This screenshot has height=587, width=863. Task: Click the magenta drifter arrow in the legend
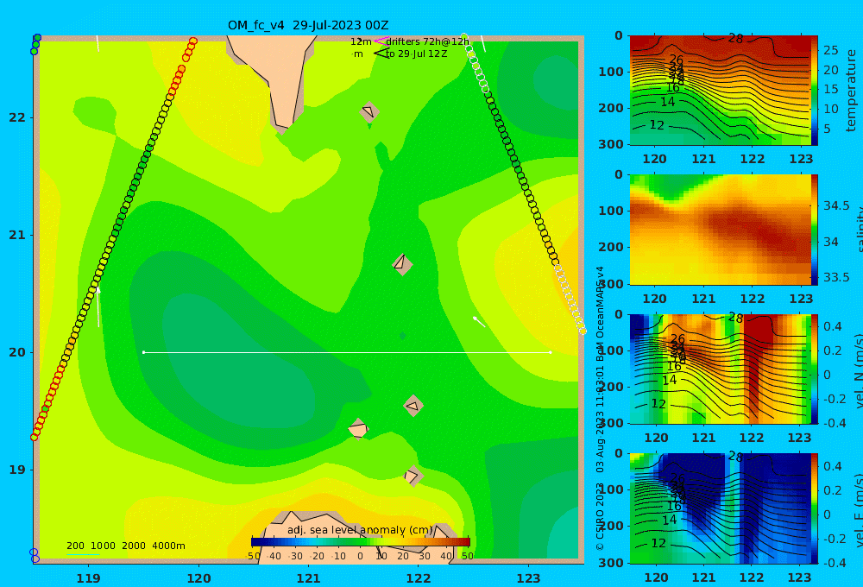[x=381, y=41]
